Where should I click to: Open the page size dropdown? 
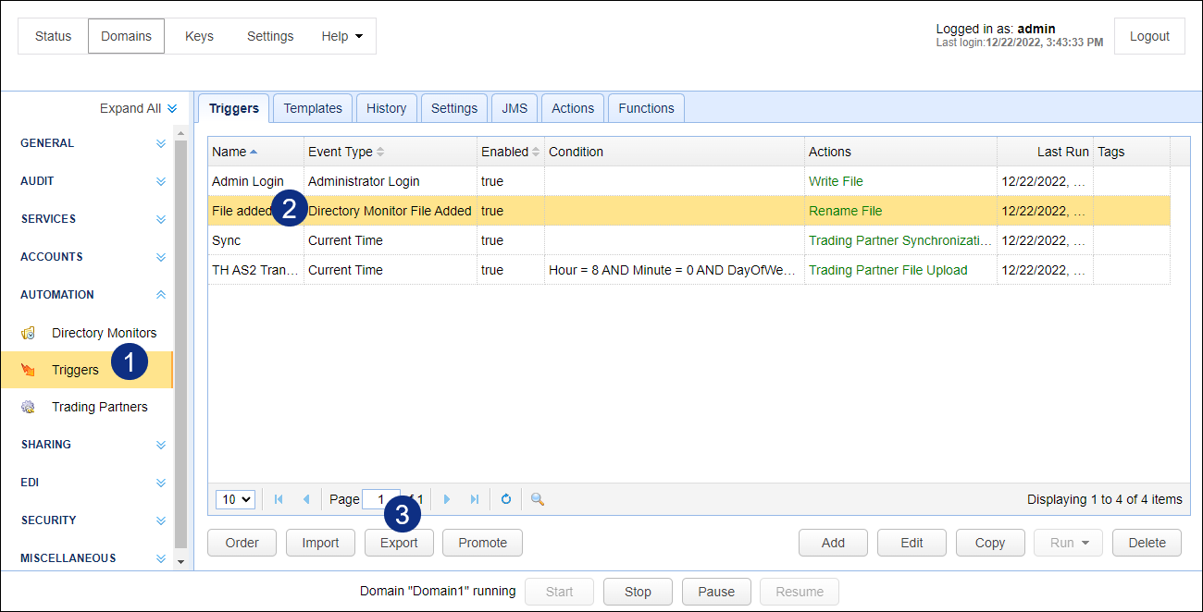pyautogui.click(x=235, y=499)
